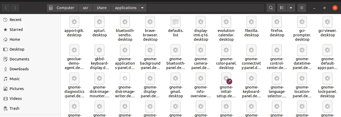Select gnome-camera-panel file icon
This screenshot has width=341, height=117.
(201, 50)
